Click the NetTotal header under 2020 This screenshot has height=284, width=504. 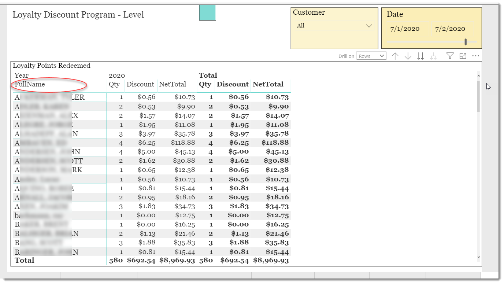pyautogui.click(x=173, y=84)
